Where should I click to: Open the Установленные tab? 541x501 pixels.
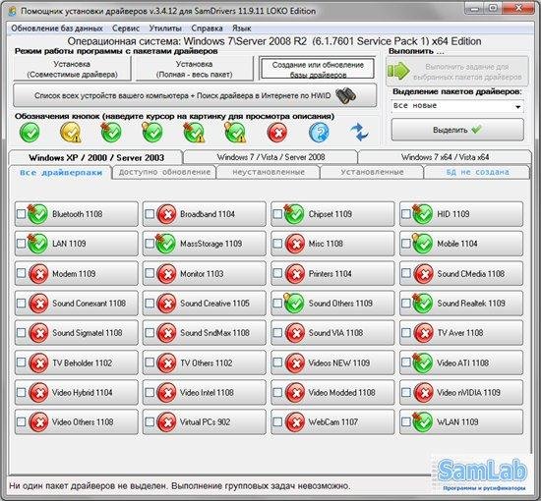[x=372, y=172]
